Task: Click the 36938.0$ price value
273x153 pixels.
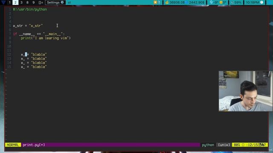Action: (177, 3)
